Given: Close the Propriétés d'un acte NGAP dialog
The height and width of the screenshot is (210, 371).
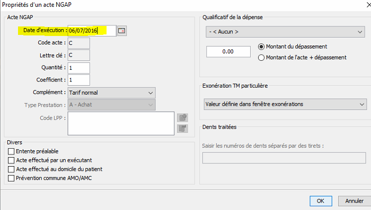Looking at the screenshot, I should [x=369, y=5].
